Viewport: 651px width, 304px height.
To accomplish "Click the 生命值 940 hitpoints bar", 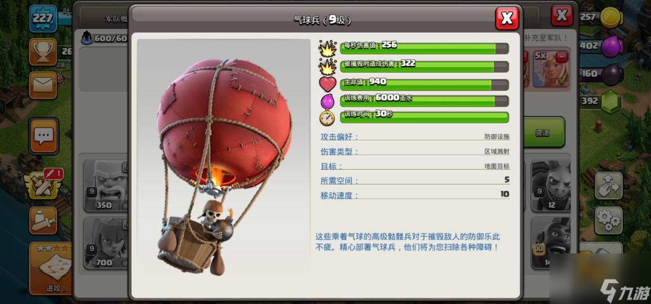I will pos(424,84).
